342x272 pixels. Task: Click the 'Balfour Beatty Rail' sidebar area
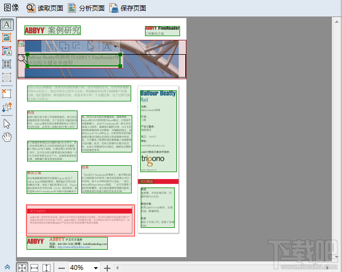click(x=158, y=131)
